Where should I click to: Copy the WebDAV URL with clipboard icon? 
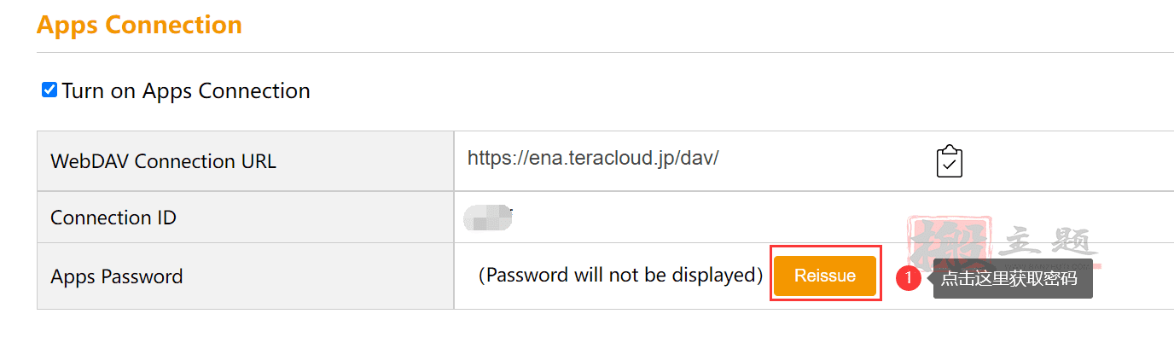[950, 161]
